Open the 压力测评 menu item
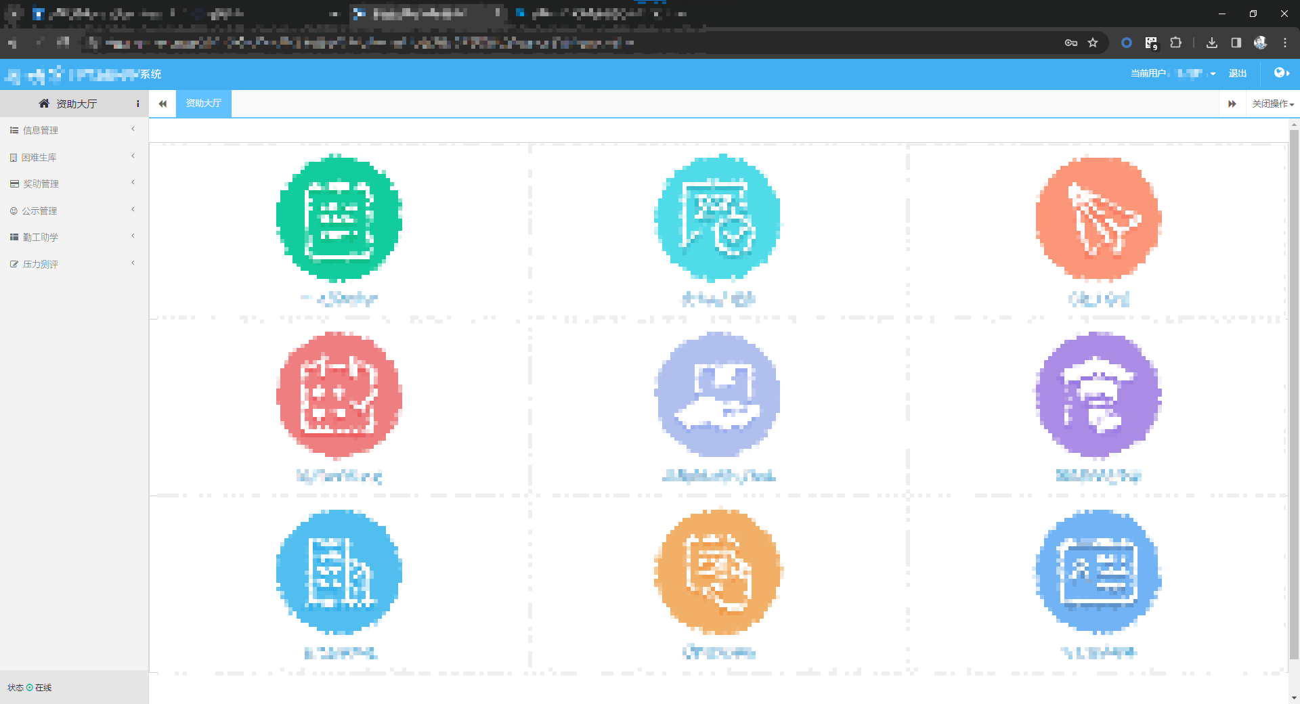1300x704 pixels. pyautogui.click(x=41, y=264)
